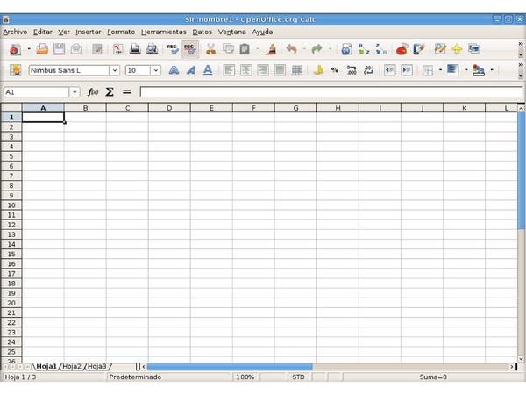Toggle Align Left
The width and height of the screenshot is (526, 395).
tap(229, 70)
